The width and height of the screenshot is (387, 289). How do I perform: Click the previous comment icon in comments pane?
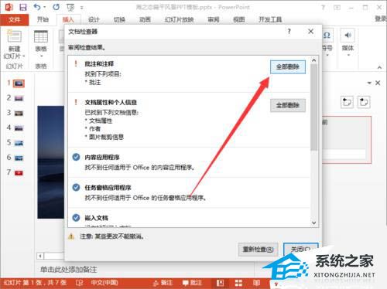[347, 102]
